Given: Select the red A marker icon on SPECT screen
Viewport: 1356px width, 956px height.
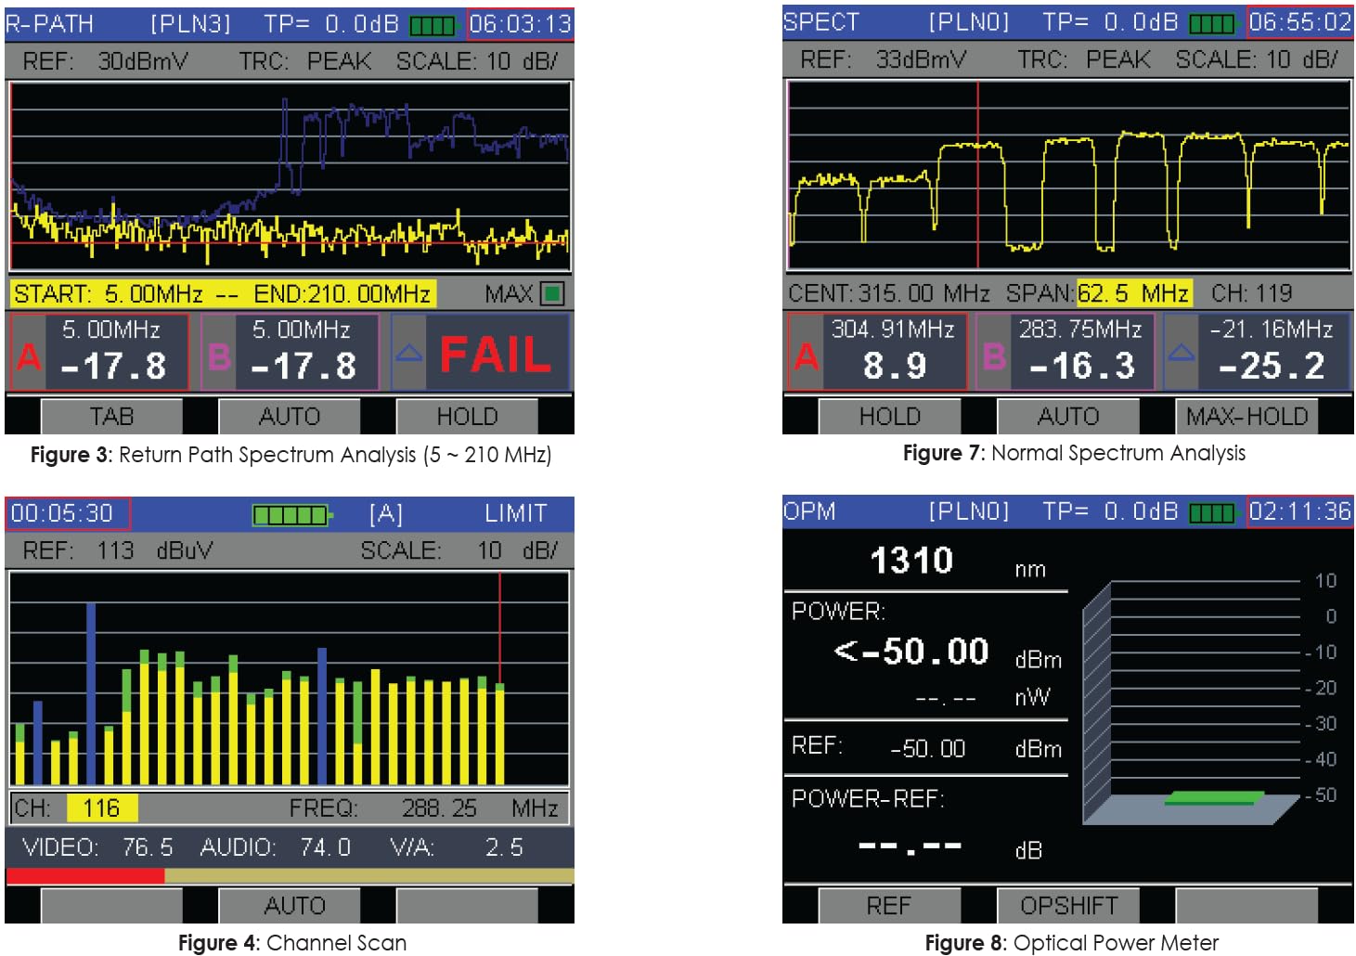Looking at the screenshot, I should point(807,355).
